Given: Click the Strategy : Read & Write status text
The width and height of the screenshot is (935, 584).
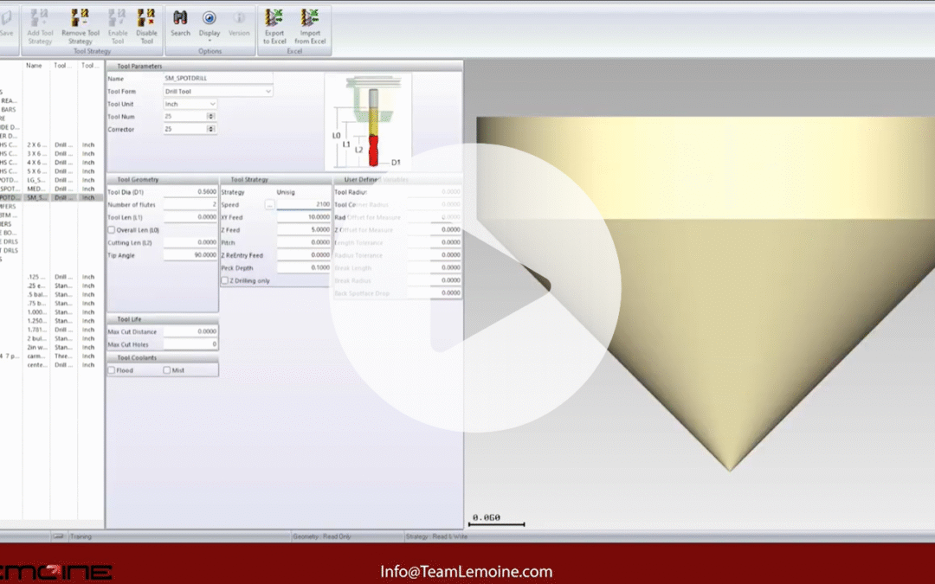Looking at the screenshot, I should click(x=437, y=536).
